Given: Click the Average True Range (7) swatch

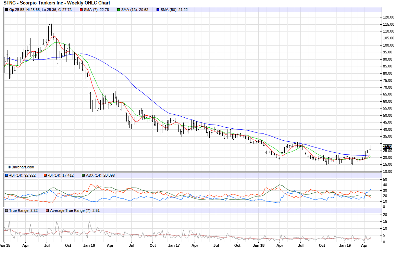Looking at the screenshot, I should pos(47,210).
